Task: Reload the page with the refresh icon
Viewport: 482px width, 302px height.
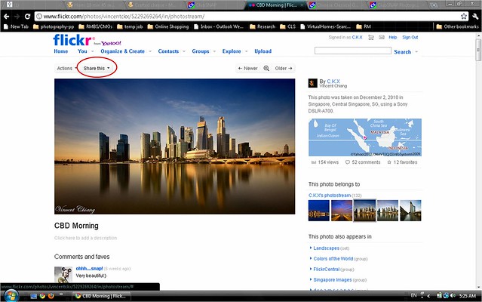Action: point(27,17)
